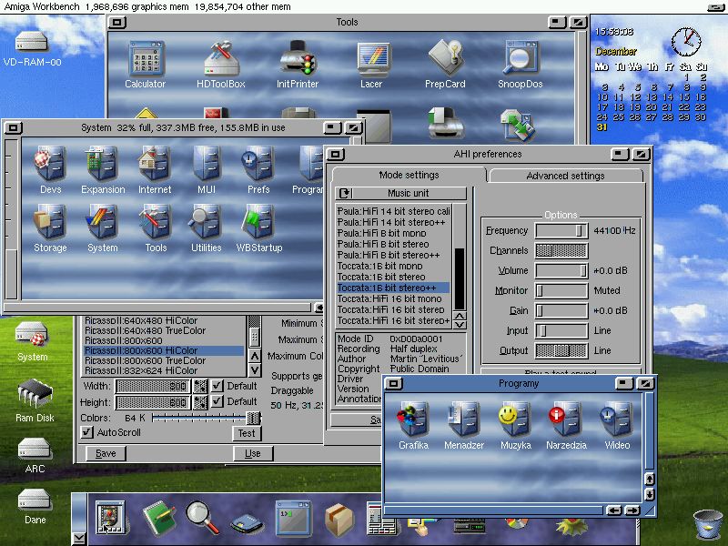This screenshot has width=728, height=546.
Task: Click the magnifying glass dock icon
Action: coord(203,517)
